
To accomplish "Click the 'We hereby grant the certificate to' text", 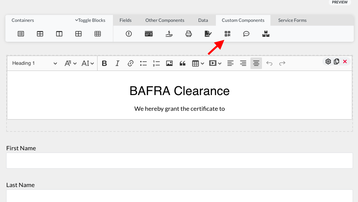I will point(179,108).
